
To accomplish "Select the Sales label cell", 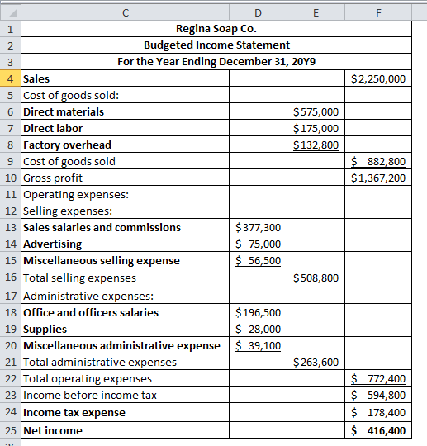I will click(126, 78).
